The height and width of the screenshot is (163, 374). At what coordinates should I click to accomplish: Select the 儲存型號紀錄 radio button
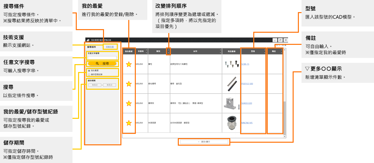(89, 75)
